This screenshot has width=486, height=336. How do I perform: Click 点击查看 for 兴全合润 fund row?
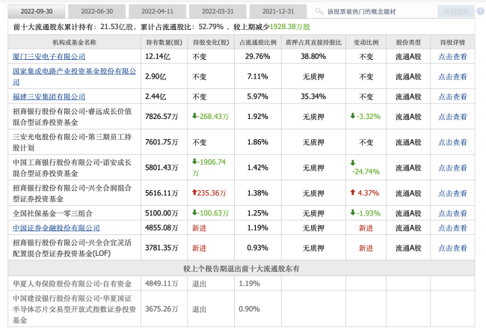(452, 193)
